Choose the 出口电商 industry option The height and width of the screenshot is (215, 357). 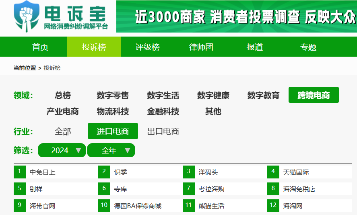pyautogui.click(x=163, y=131)
